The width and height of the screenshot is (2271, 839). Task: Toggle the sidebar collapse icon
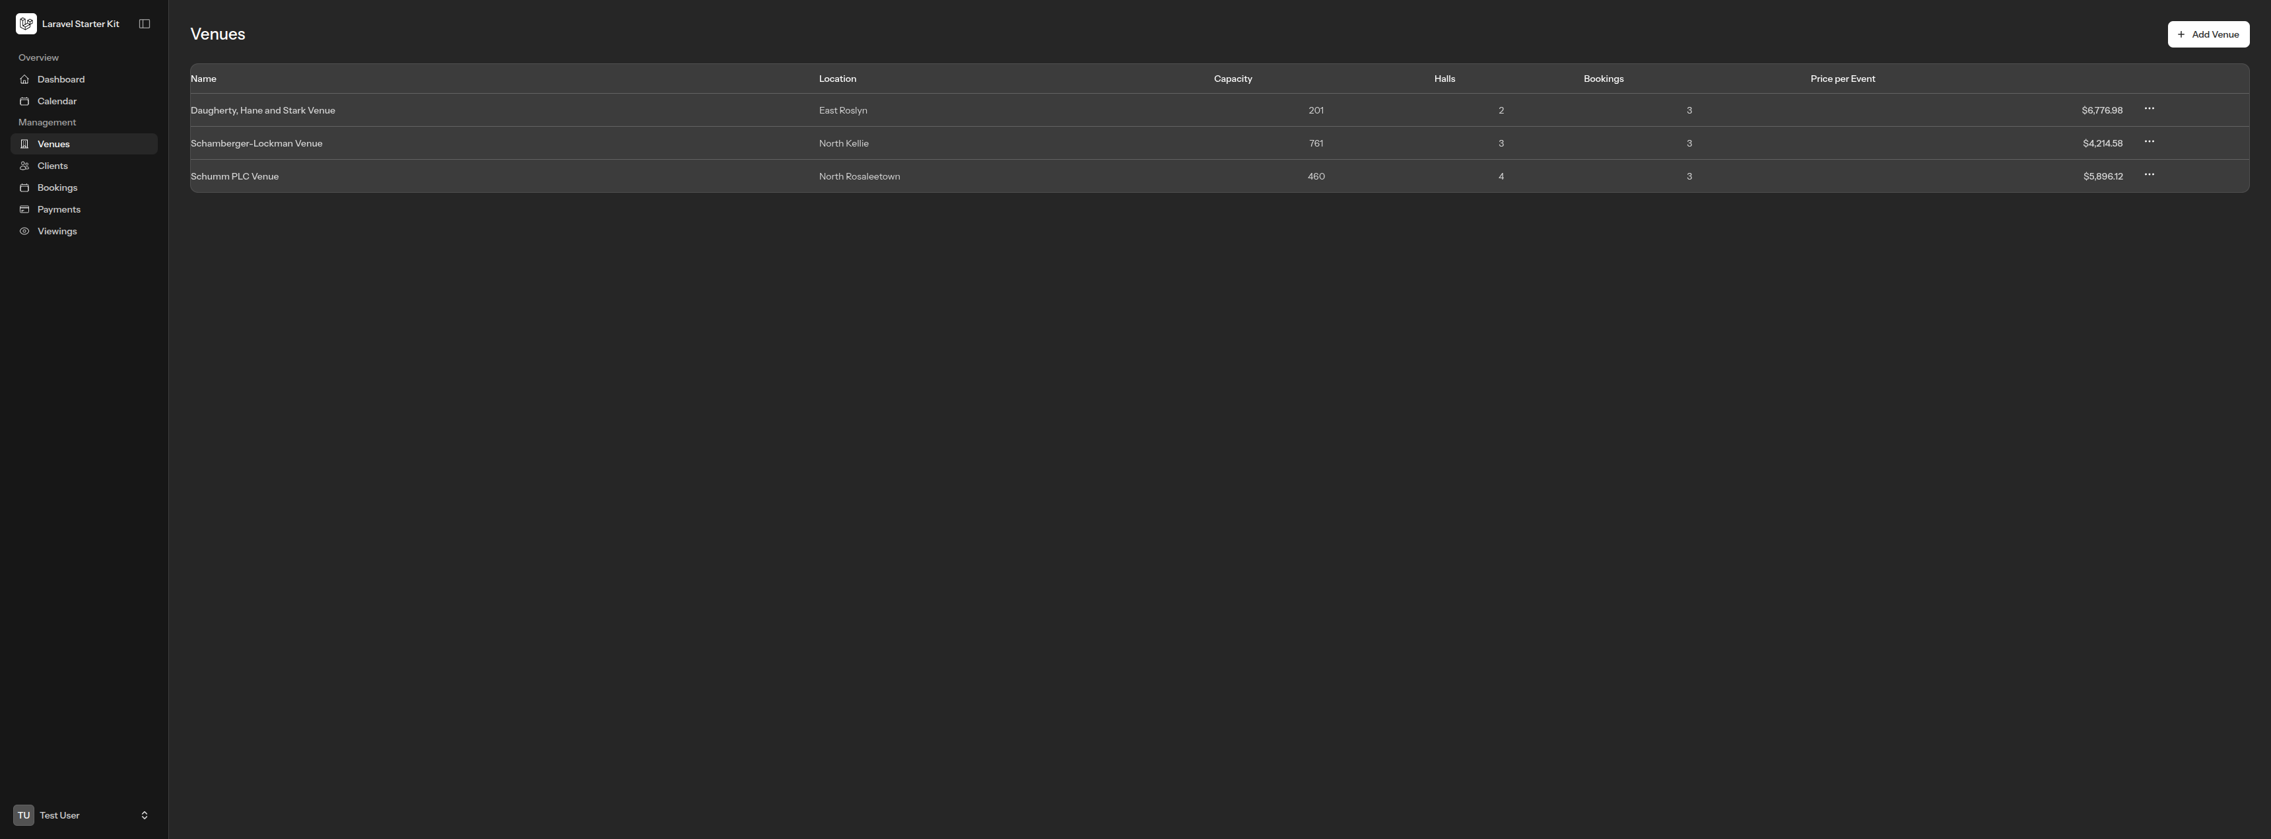145,24
